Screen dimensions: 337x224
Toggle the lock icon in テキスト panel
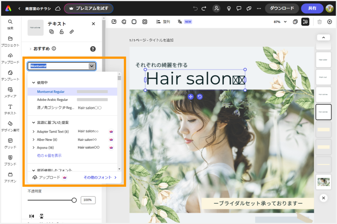point(62,32)
